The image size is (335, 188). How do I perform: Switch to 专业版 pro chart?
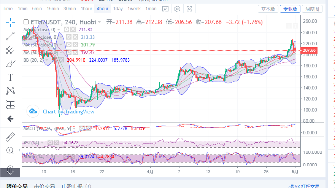tap(290, 9)
